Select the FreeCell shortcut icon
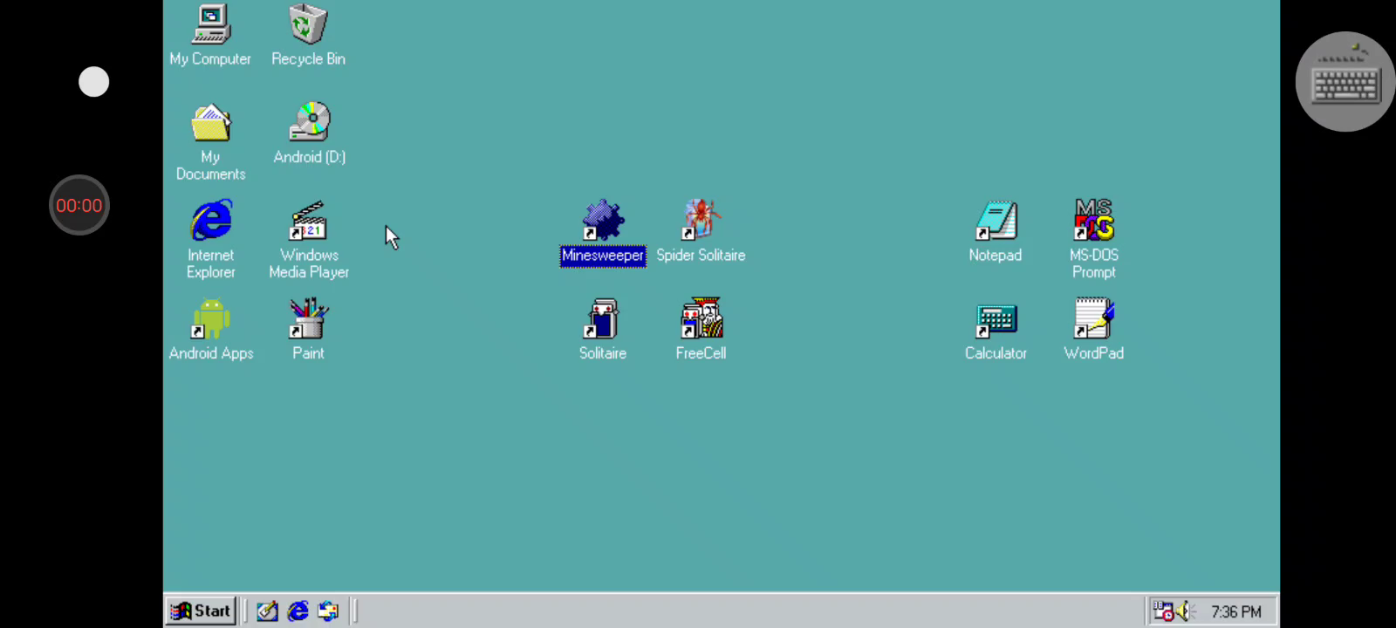 701,320
